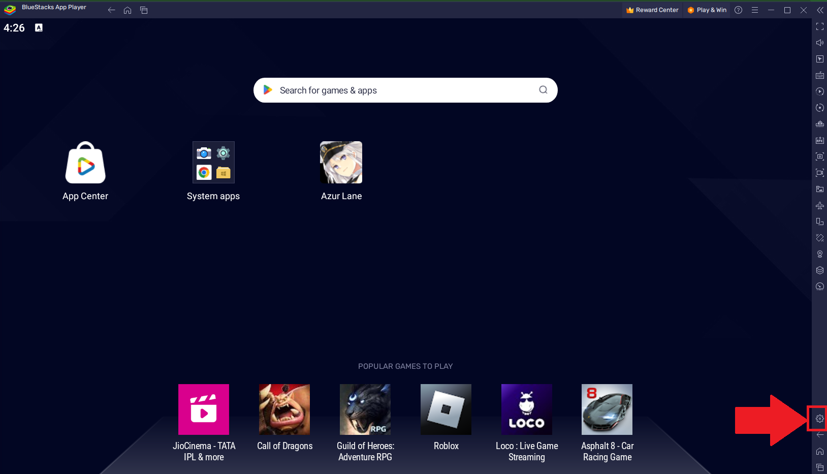The width and height of the screenshot is (827, 474).
Task: Open the multi-instance manager icon
Action: [820, 124]
